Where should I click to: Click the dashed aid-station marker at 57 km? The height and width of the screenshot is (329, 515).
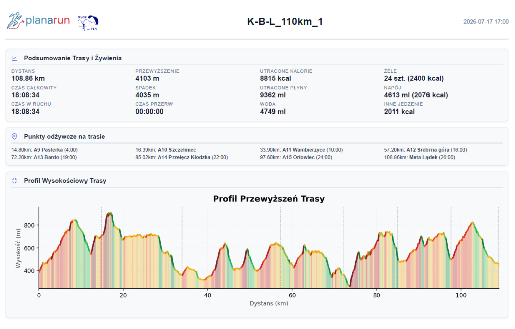280,248
